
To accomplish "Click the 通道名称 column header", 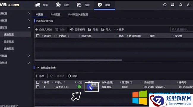I will coord(86,36).
